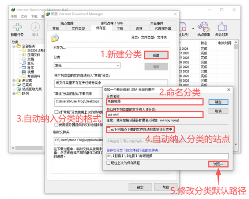Expand the 已完成 tree node
Screen dimensions: 249x199
[14, 85]
